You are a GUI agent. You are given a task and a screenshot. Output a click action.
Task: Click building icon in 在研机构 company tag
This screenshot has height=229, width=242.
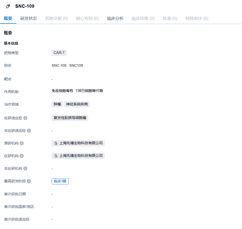56,156
